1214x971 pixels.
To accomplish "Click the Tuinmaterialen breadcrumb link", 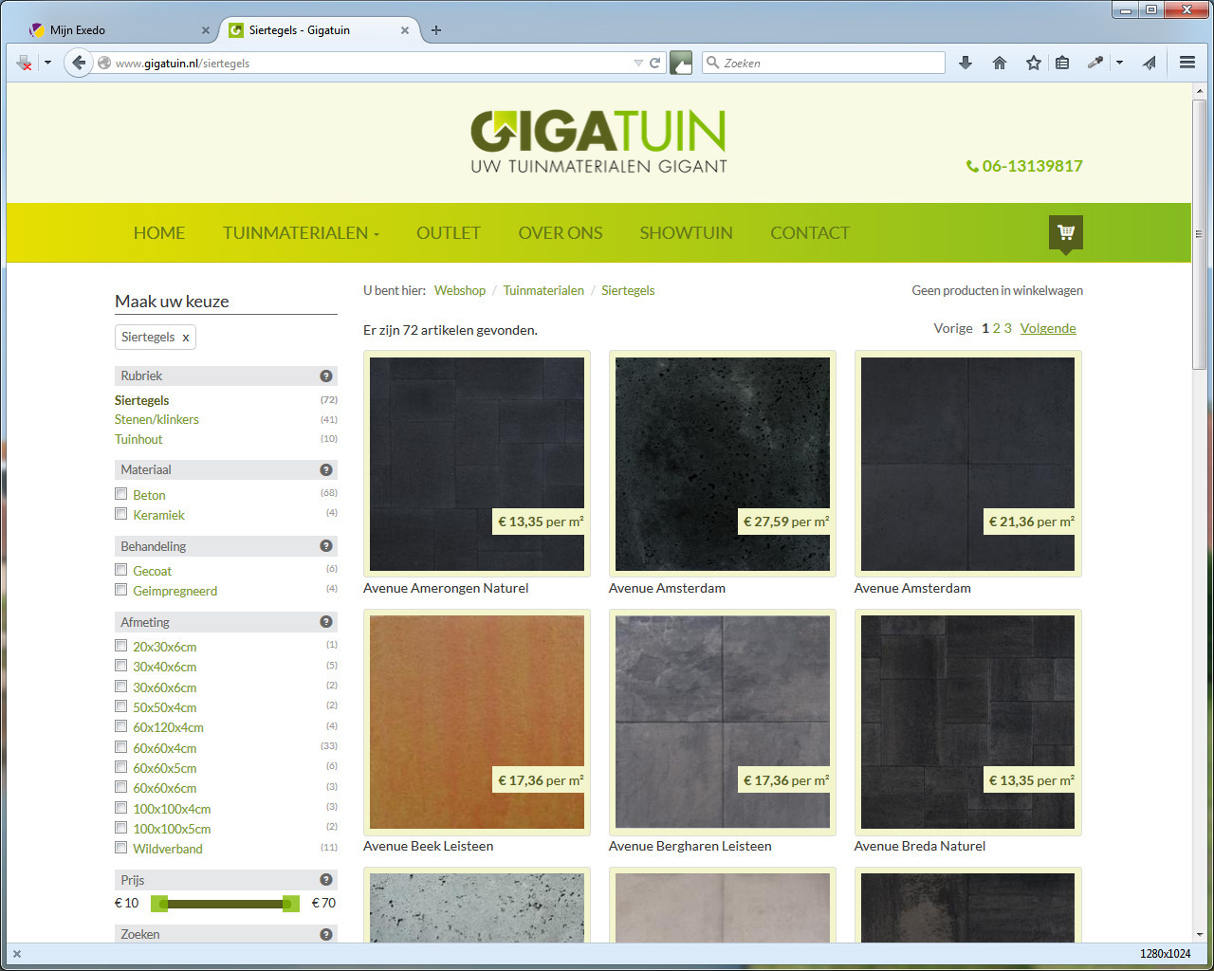I will 543,290.
